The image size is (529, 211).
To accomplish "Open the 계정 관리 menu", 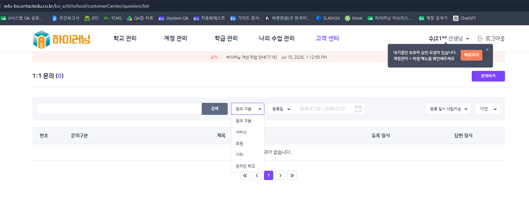I will 175,38.
